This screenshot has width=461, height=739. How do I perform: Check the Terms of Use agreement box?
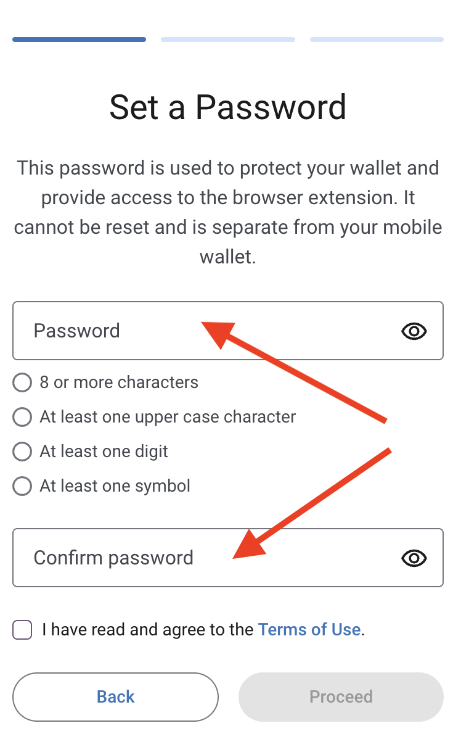[x=22, y=629]
